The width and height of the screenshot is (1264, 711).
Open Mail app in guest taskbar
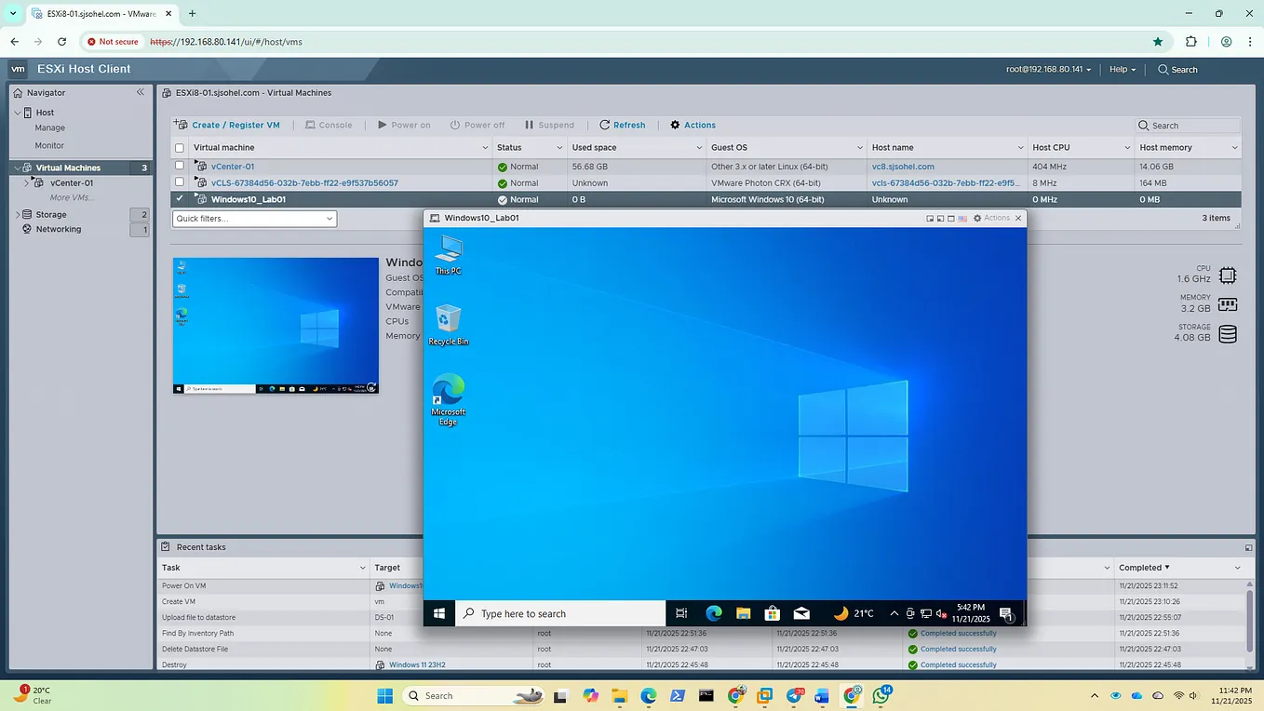pos(801,613)
